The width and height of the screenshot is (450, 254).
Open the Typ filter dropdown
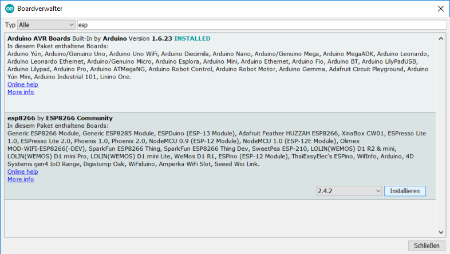pyautogui.click(x=46, y=25)
